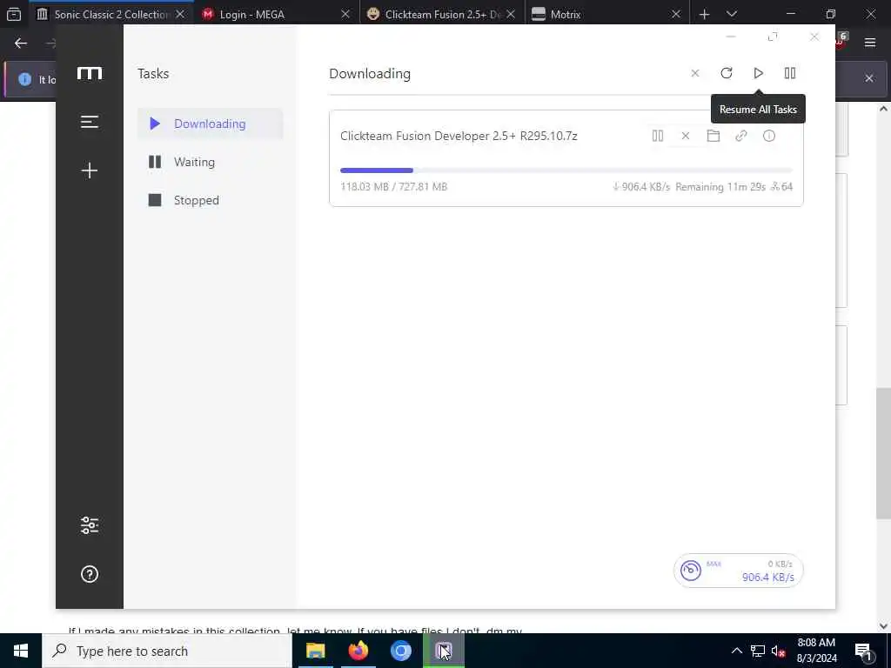
Task: Add a new download task with plus icon
Action: 90,170
